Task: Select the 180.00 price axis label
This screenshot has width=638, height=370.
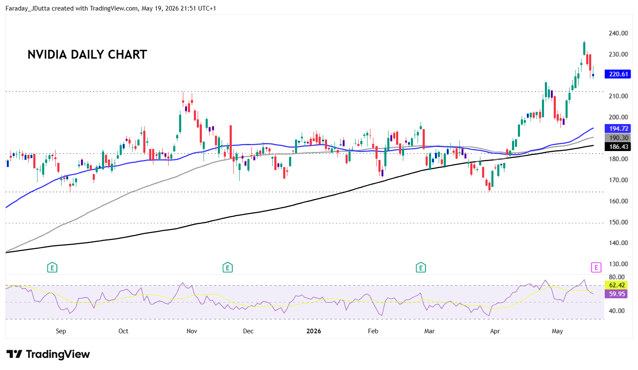Action: (x=618, y=159)
